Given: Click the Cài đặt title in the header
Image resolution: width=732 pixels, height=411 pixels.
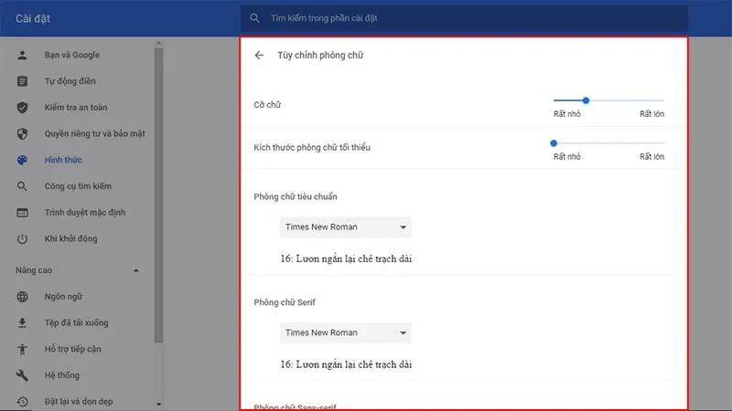Looking at the screenshot, I should click(x=33, y=18).
